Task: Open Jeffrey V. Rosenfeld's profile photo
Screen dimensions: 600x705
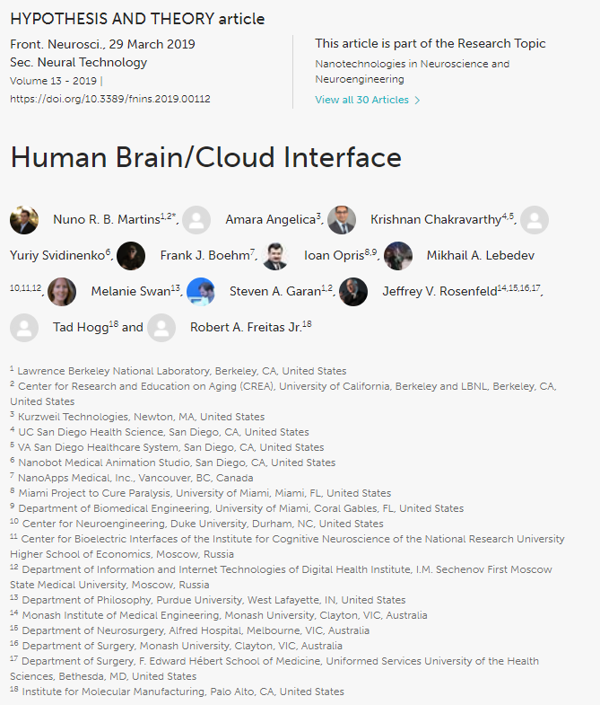Action: 353,292
